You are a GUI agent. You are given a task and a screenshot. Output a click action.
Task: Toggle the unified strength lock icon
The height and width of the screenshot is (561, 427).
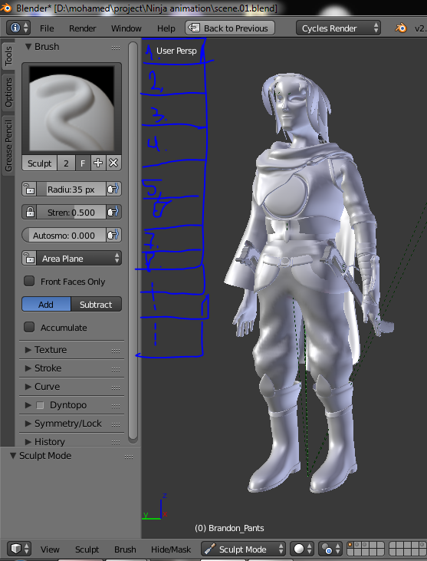point(29,212)
